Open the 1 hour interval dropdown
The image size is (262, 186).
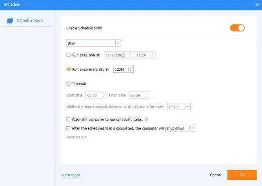click(179, 107)
